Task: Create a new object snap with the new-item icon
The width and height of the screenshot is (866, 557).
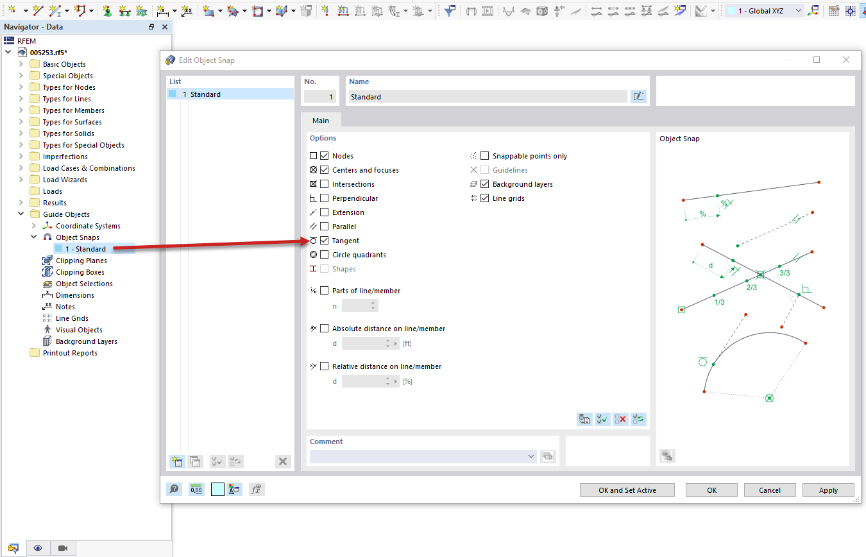Action: pos(176,461)
